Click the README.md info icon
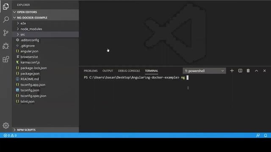The height and width of the screenshot is (152, 271). point(17,79)
